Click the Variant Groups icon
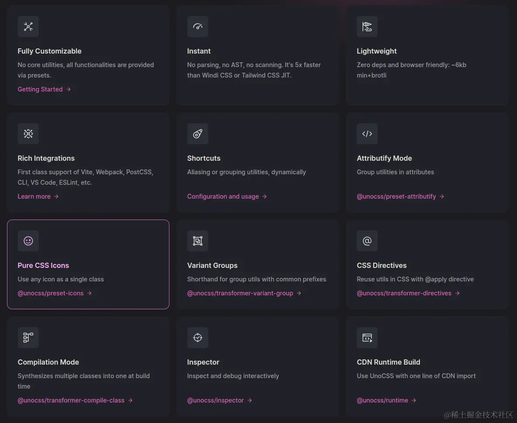The image size is (517, 423). [x=198, y=241]
